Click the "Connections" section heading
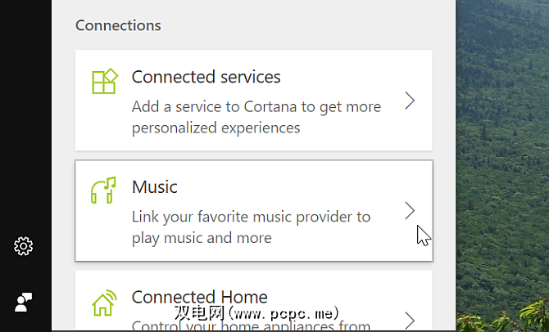The width and height of the screenshot is (549, 332). [x=118, y=25]
